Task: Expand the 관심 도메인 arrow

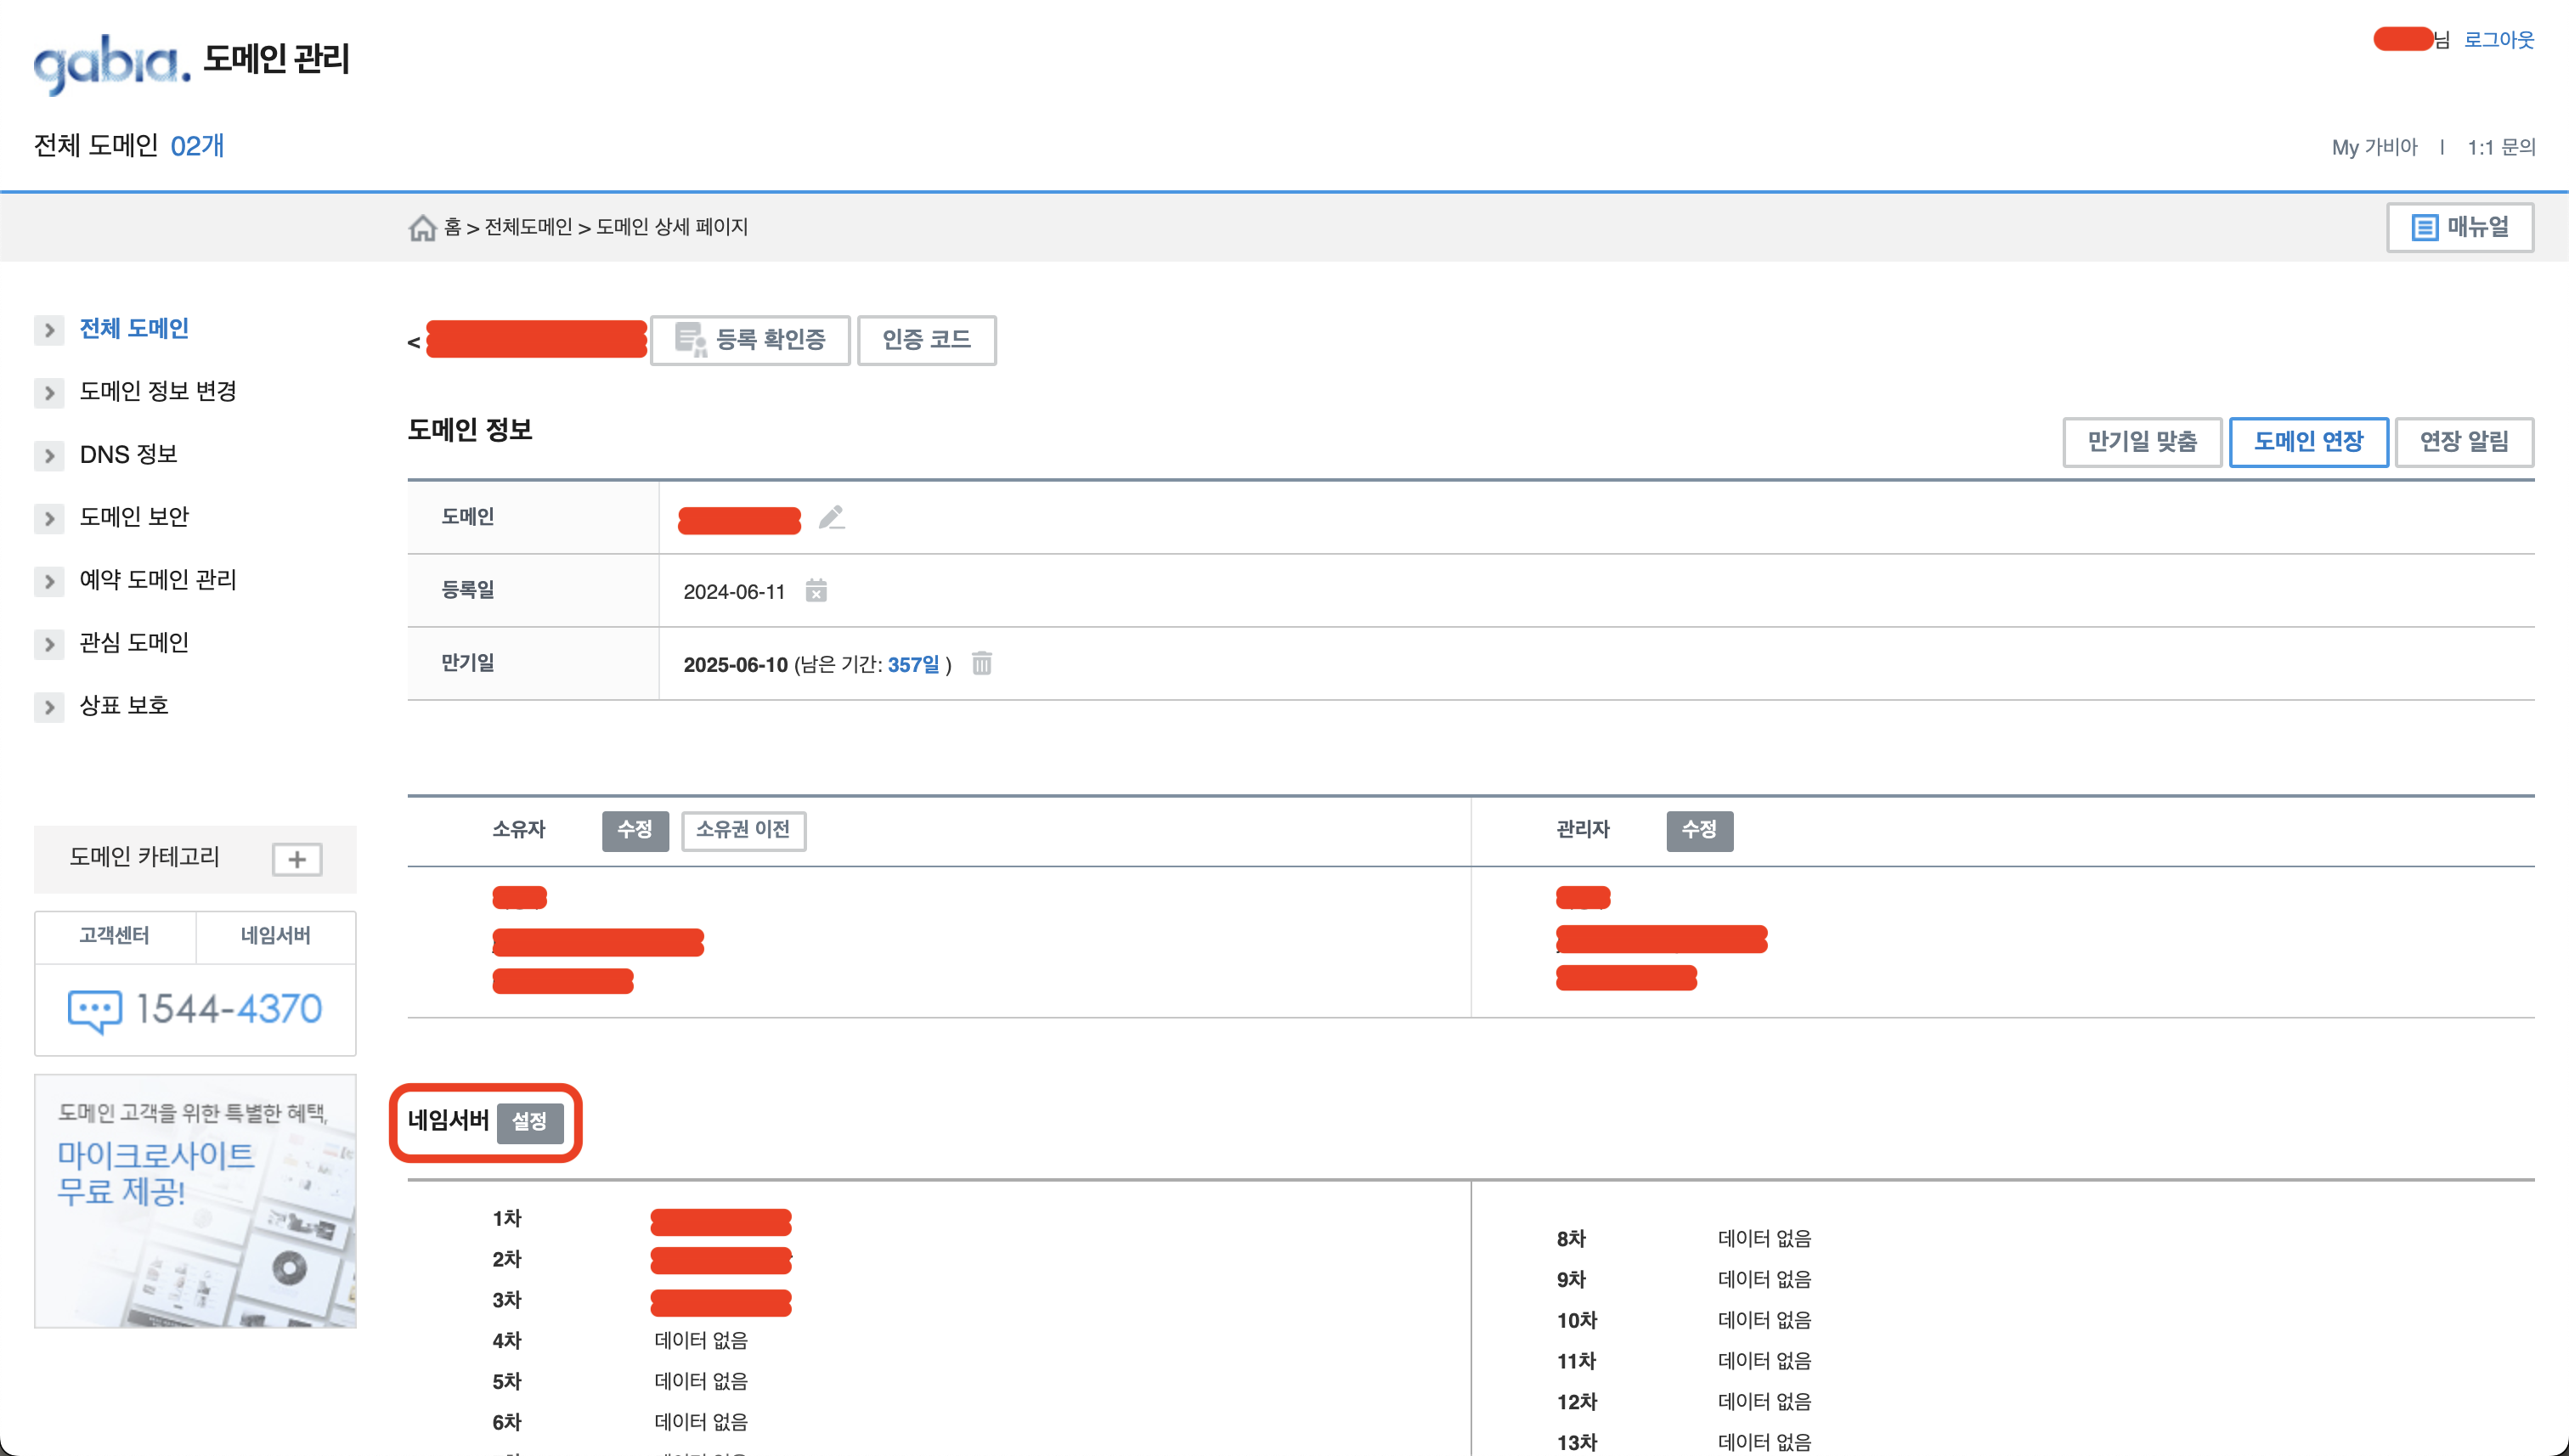Action: (49, 644)
